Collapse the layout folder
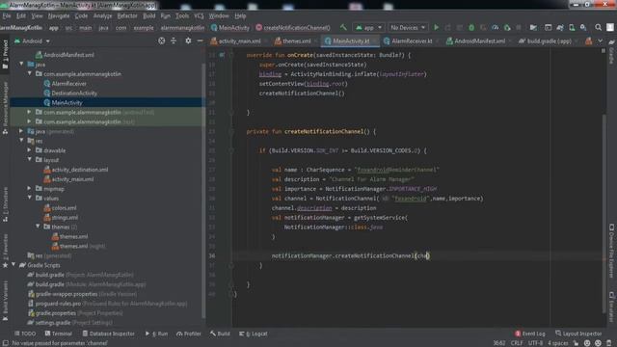The height and width of the screenshot is (347, 617). [30, 160]
